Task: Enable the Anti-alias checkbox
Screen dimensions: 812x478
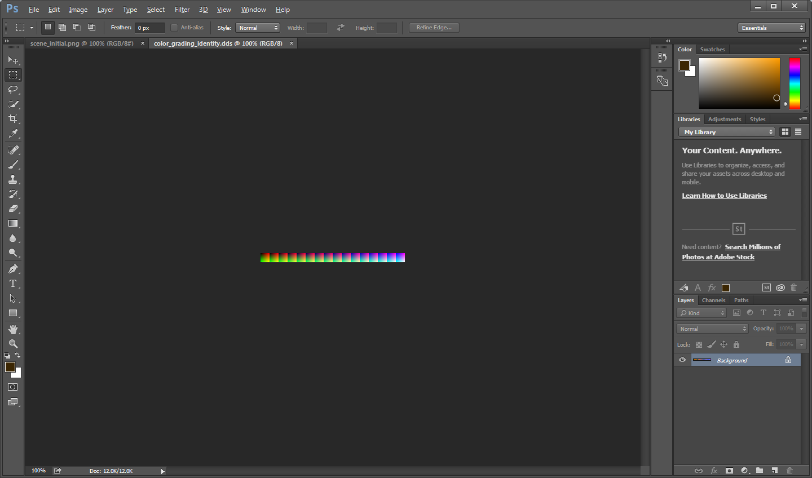Action: click(174, 27)
